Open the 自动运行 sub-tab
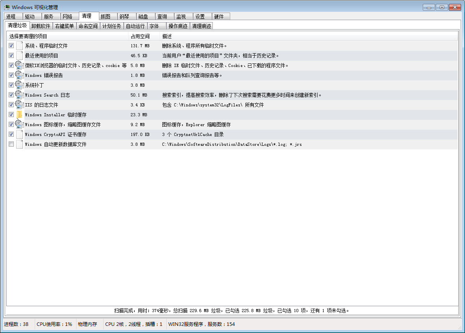Screen dimensions: 465x333 [x=135, y=26]
